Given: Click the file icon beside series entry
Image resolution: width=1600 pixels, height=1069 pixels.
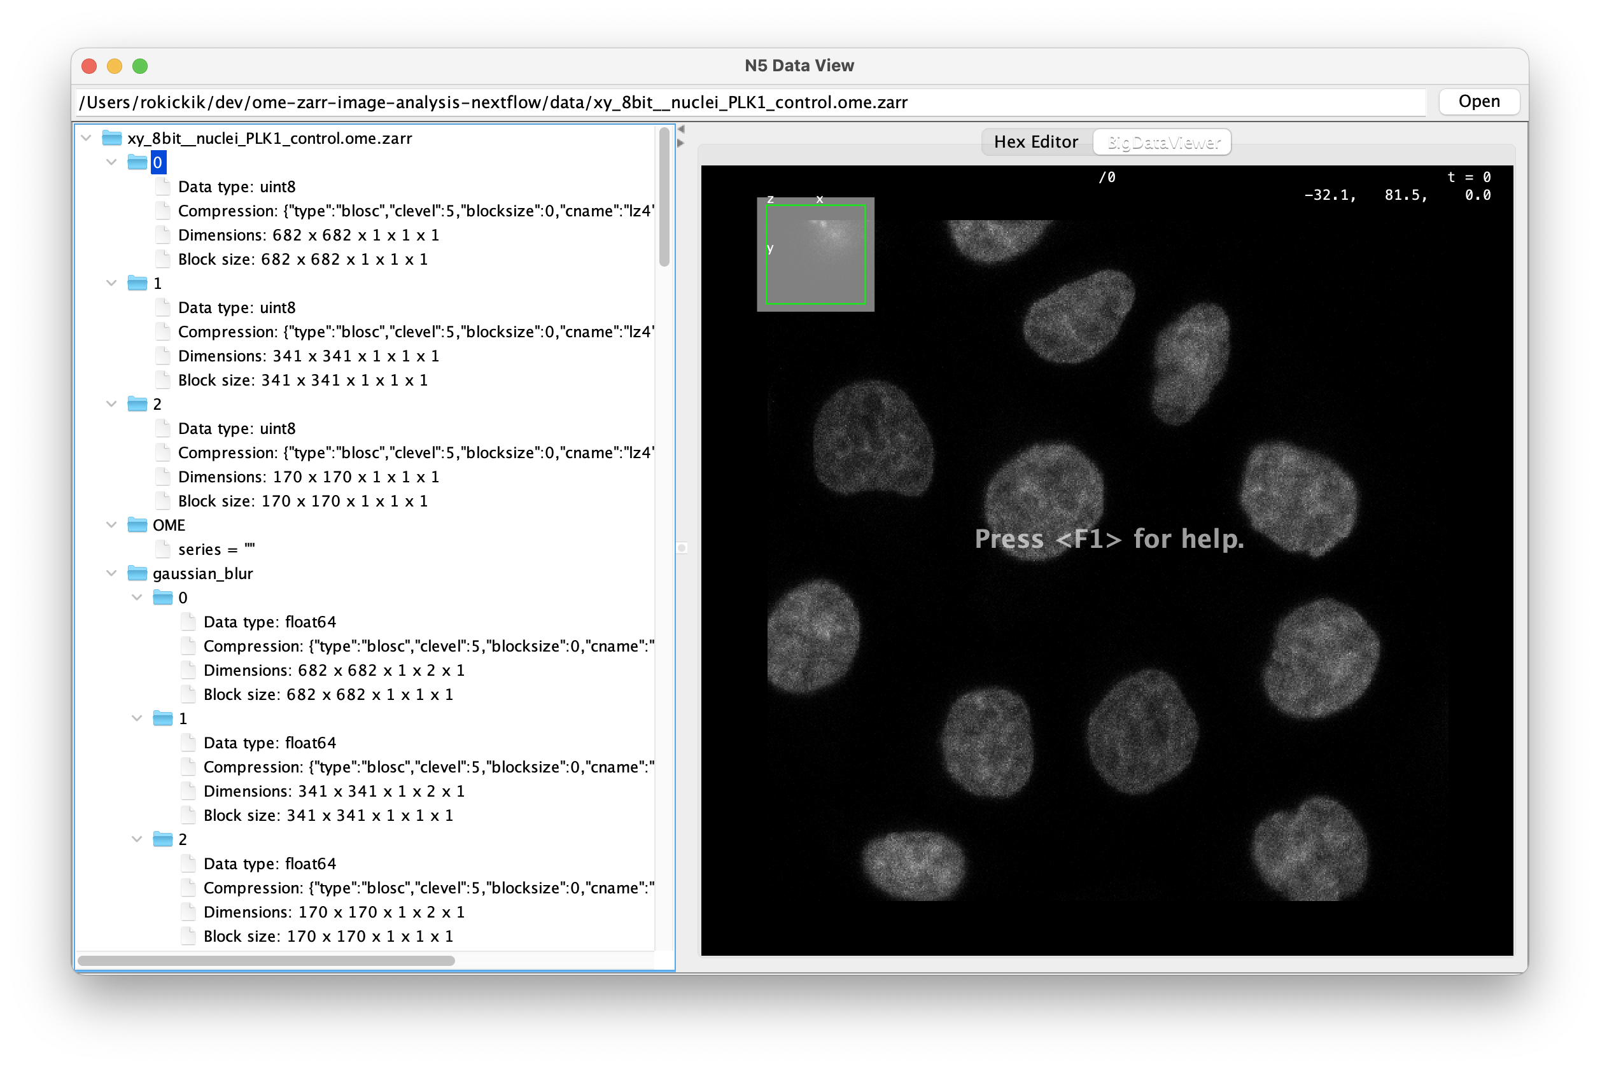Looking at the screenshot, I should [x=162, y=548].
